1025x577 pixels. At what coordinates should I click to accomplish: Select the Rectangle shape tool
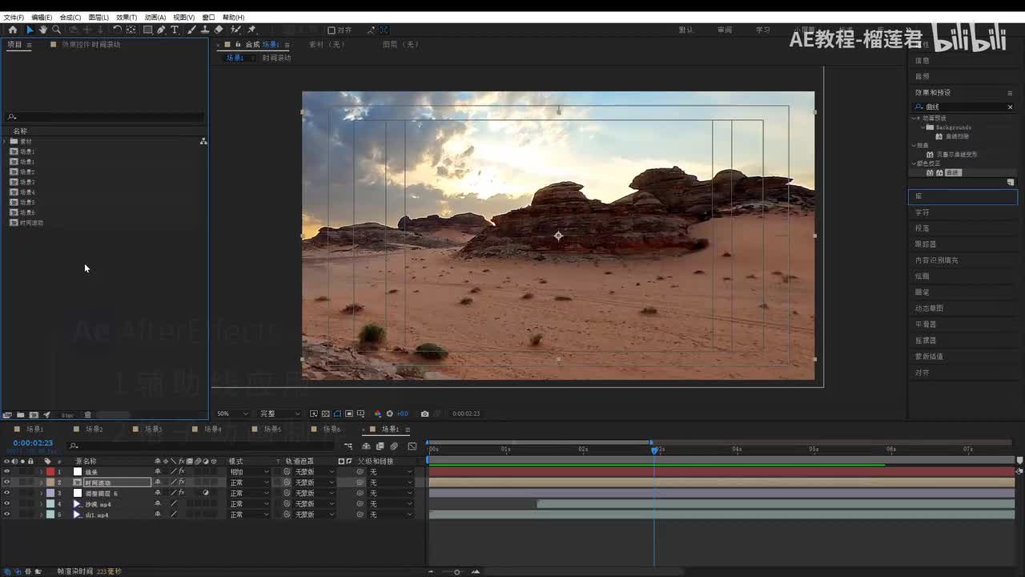tap(148, 30)
